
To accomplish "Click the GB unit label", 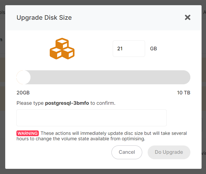I will click(153, 48).
